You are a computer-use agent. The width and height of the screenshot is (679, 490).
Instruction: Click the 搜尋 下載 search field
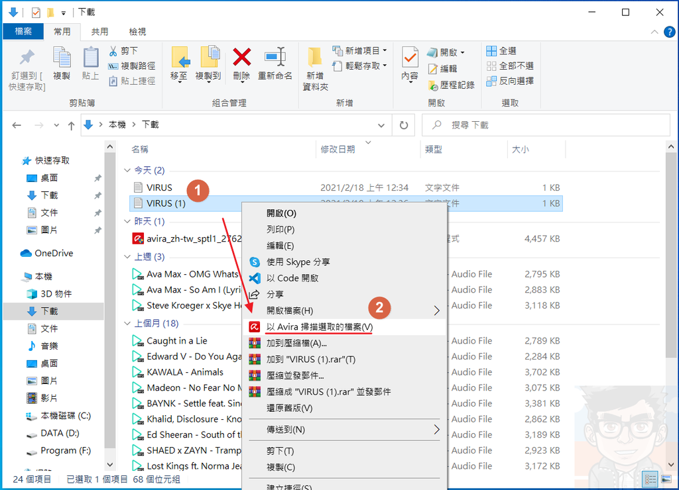(x=546, y=125)
